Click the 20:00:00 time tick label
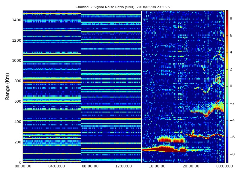240x180 pixels. [191, 166]
